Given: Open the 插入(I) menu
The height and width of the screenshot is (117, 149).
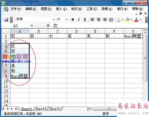Looking at the screenshot, I should point(61,9).
